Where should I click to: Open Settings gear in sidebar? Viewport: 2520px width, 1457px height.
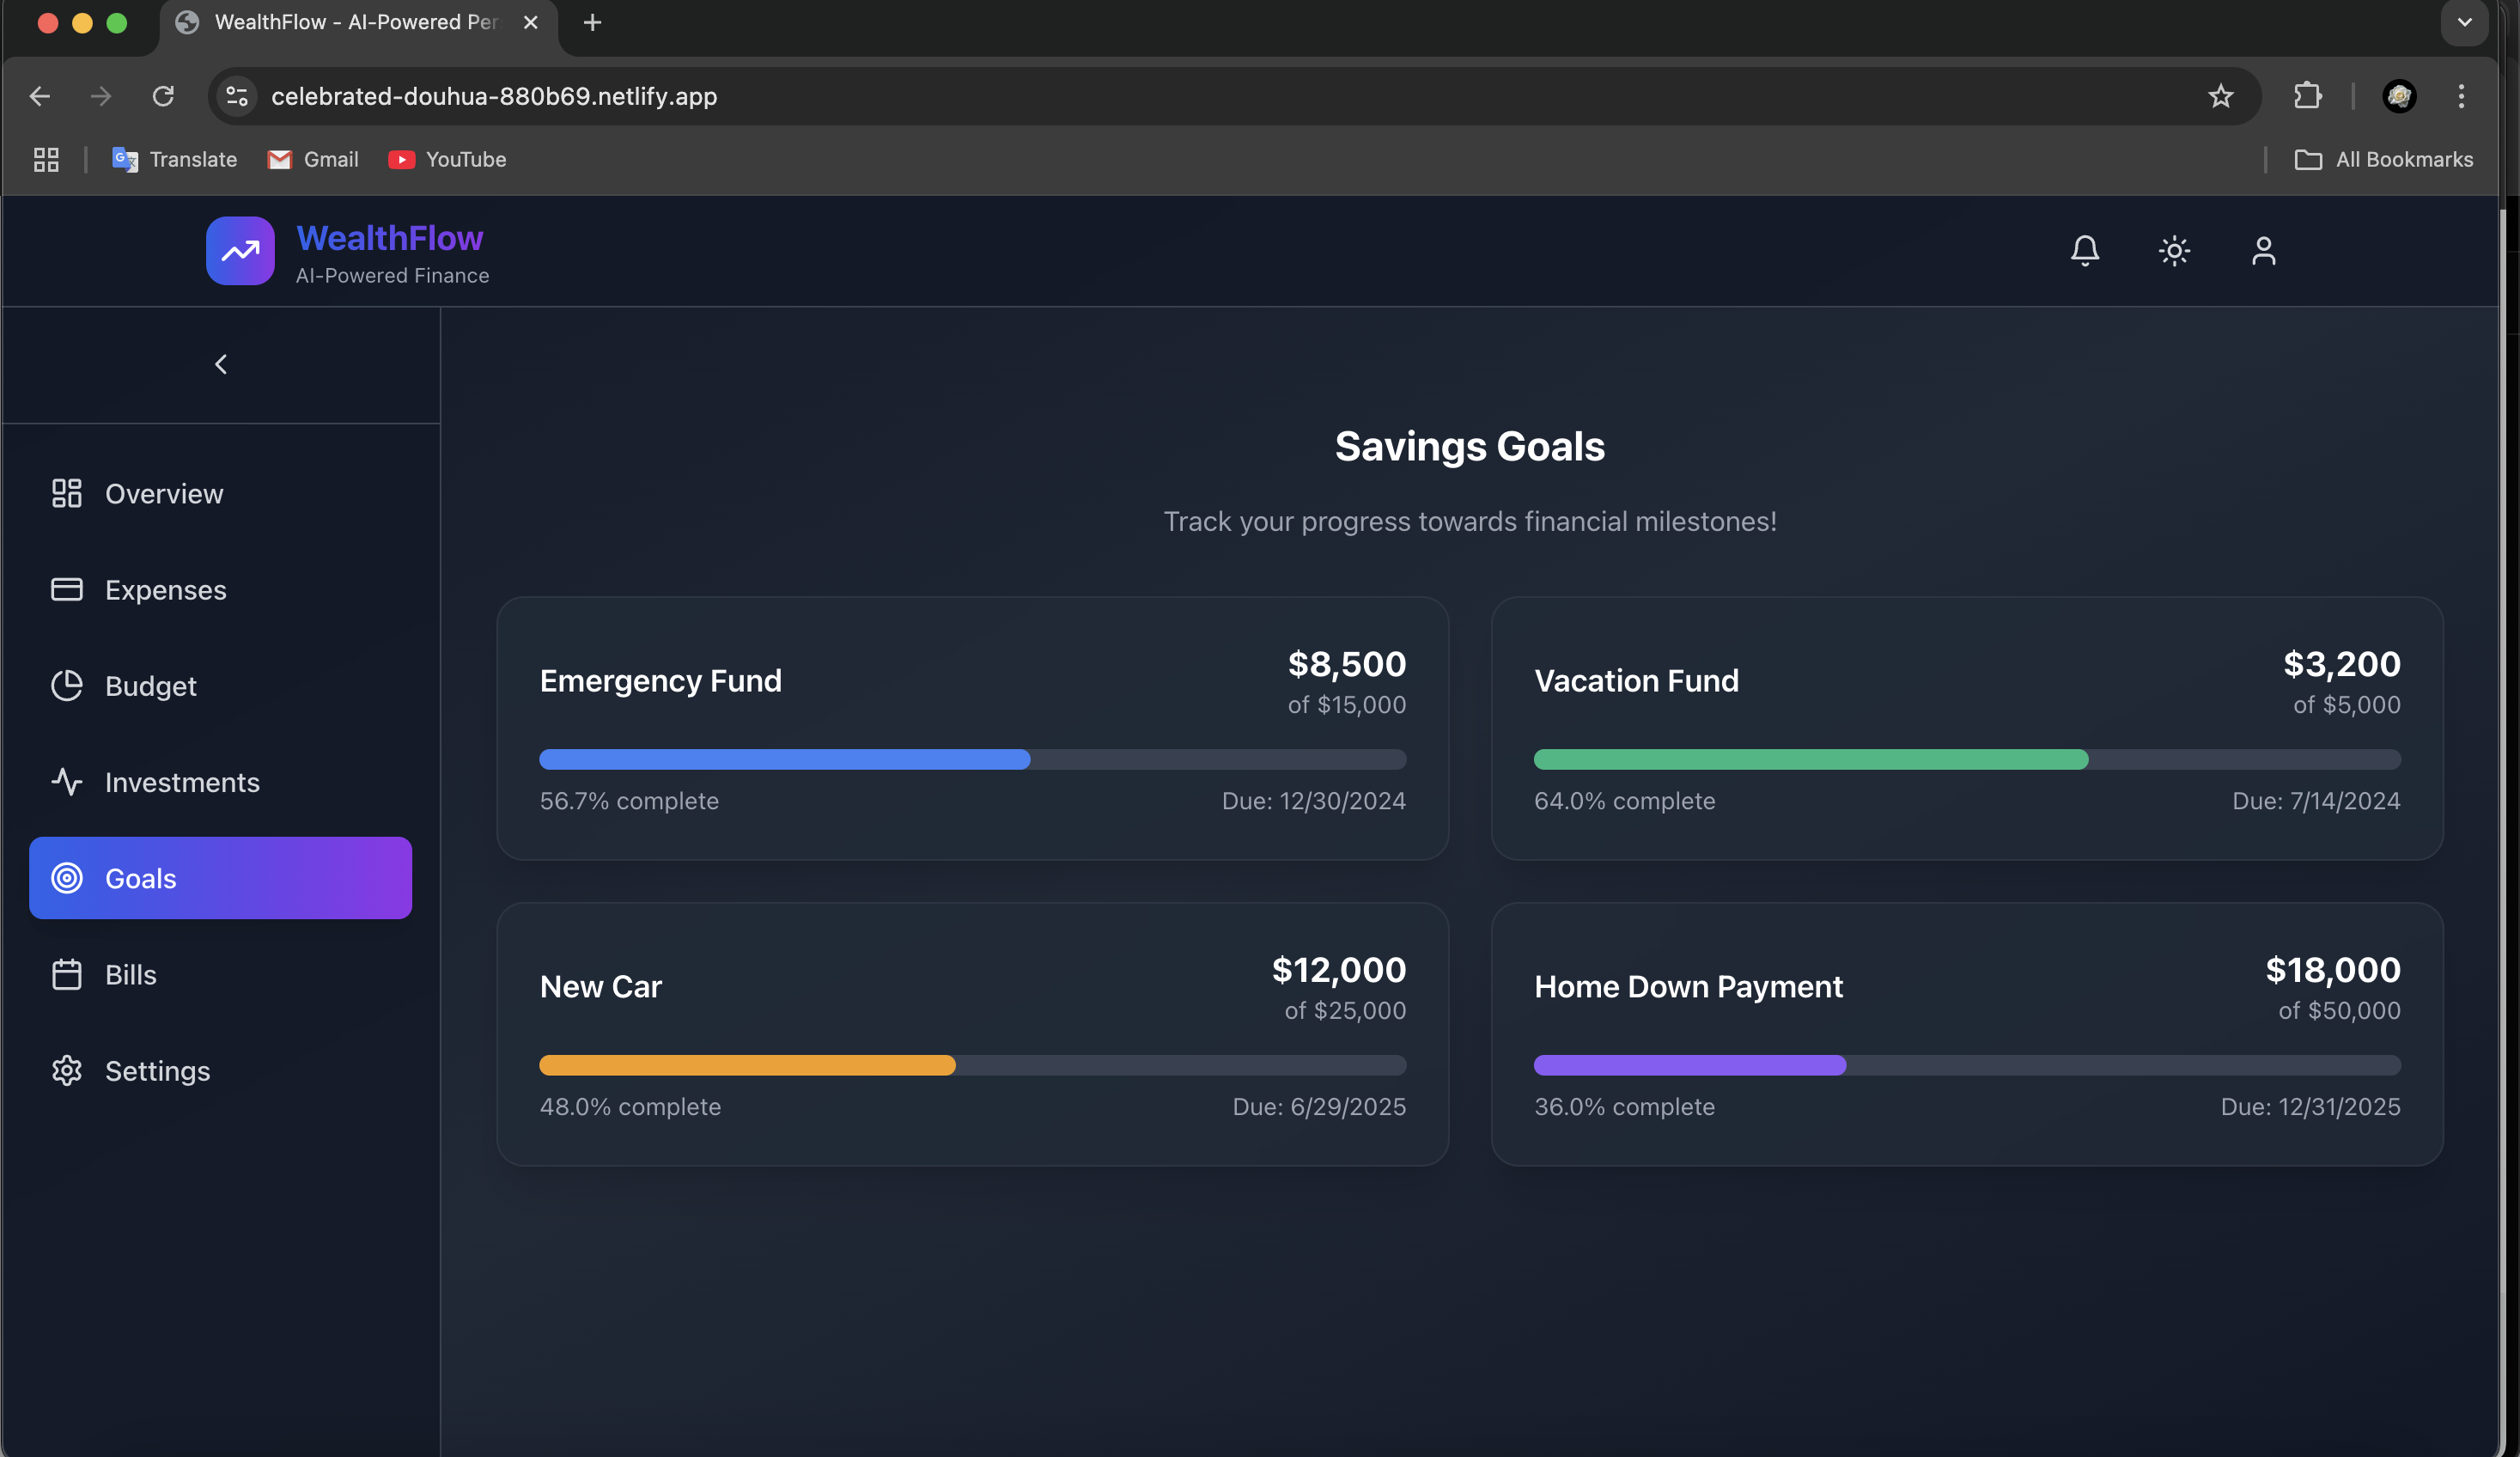click(x=157, y=1070)
